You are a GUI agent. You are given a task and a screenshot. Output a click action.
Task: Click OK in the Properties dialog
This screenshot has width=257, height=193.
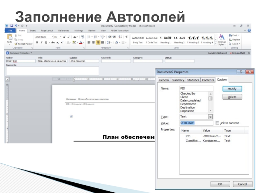[220, 184]
